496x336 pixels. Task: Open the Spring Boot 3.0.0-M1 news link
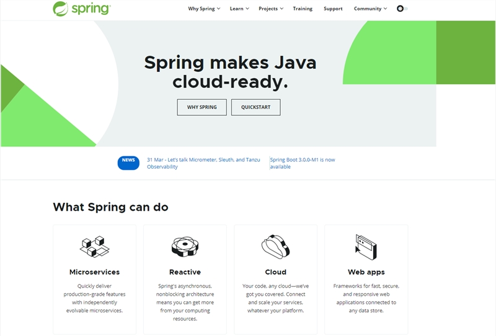303,163
